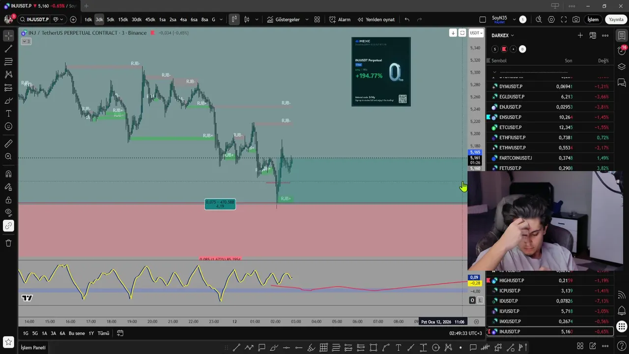Select the red flag color filter
Viewport: 629px width, 354px height.
tap(504, 49)
